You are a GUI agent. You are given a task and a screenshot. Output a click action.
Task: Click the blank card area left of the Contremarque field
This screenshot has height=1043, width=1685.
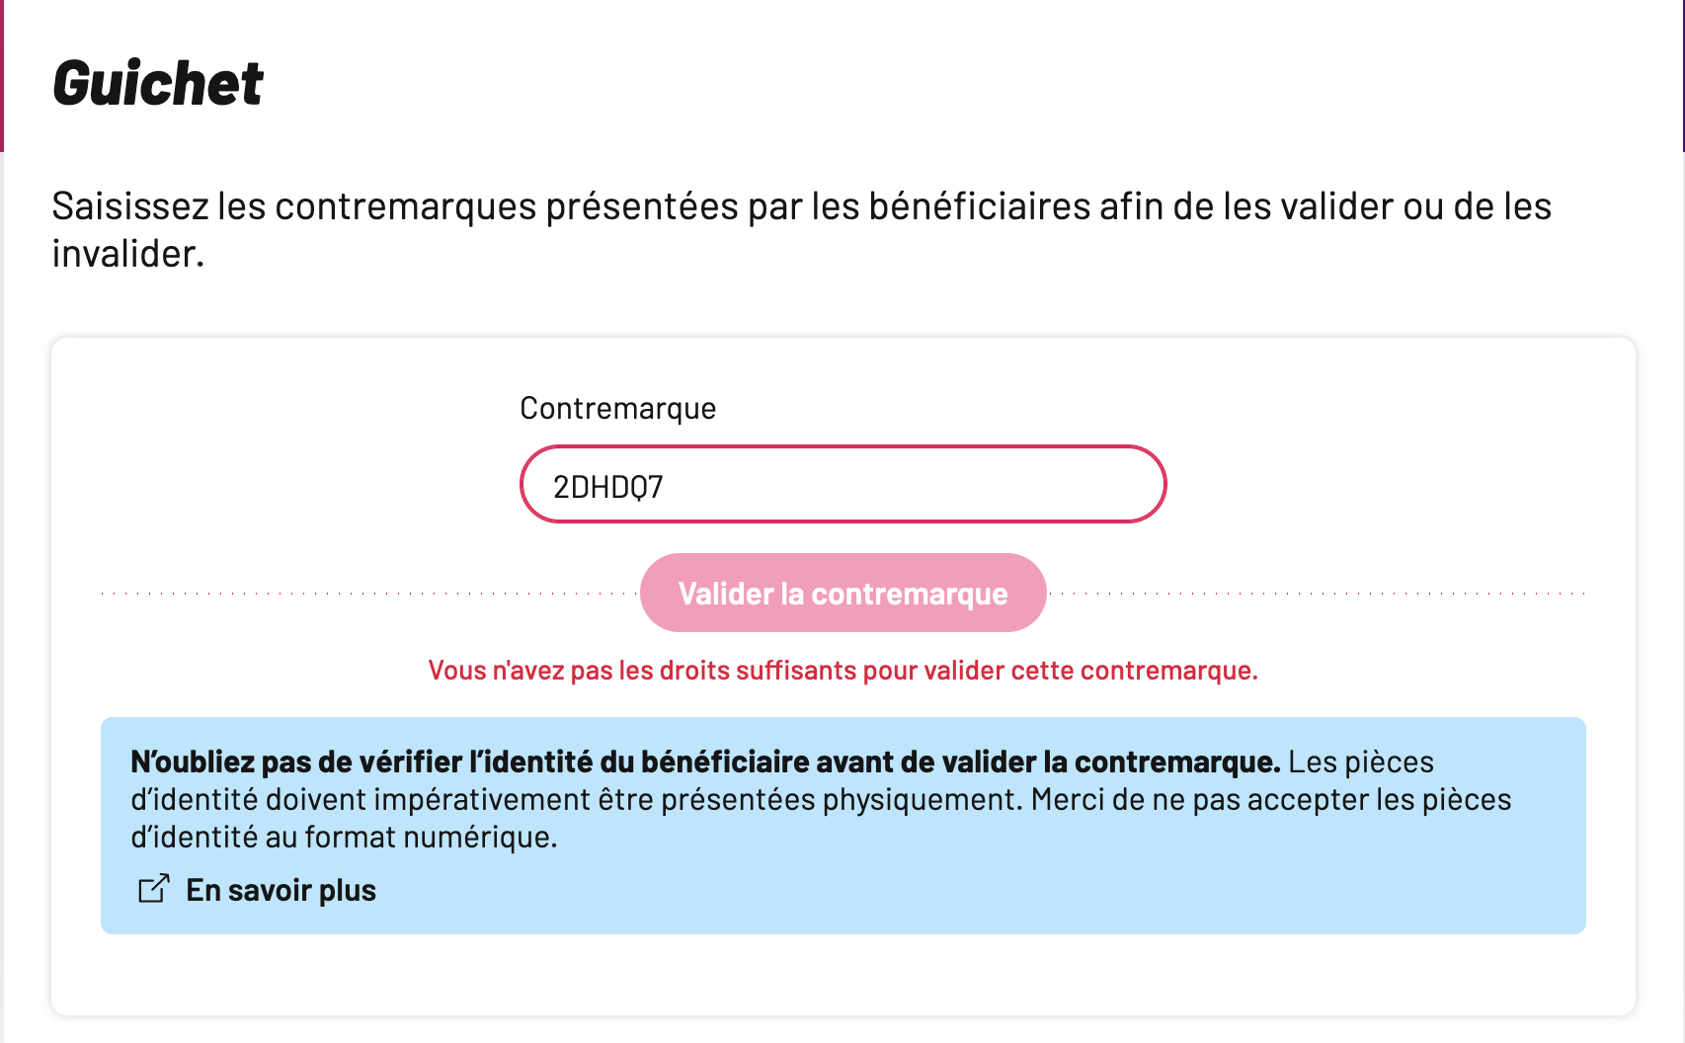pos(286,454)
